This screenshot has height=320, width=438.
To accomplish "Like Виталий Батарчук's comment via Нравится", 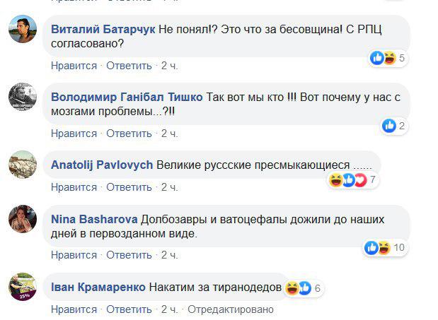I will click(x=74, y=66).
